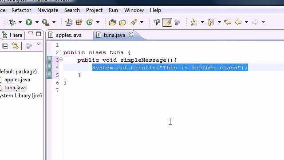
Task: Open the Debug dropdown arrow
Action: pyautogui.click(x=20, y=22)
